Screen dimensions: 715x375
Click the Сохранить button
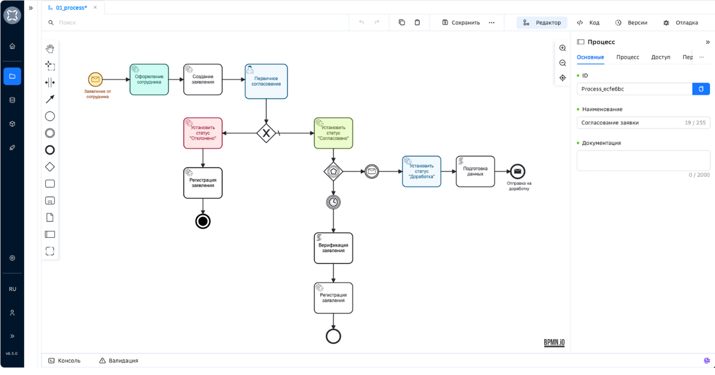click(461, 22)
